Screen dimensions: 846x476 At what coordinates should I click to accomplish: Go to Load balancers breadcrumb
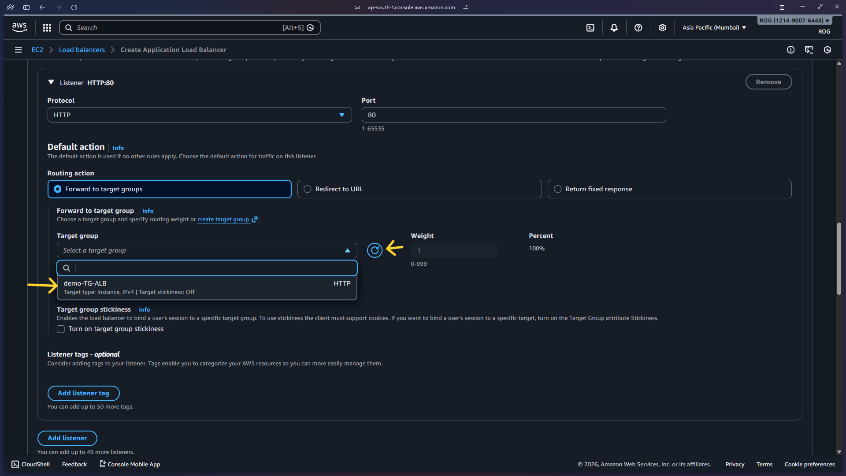(82, 50)
